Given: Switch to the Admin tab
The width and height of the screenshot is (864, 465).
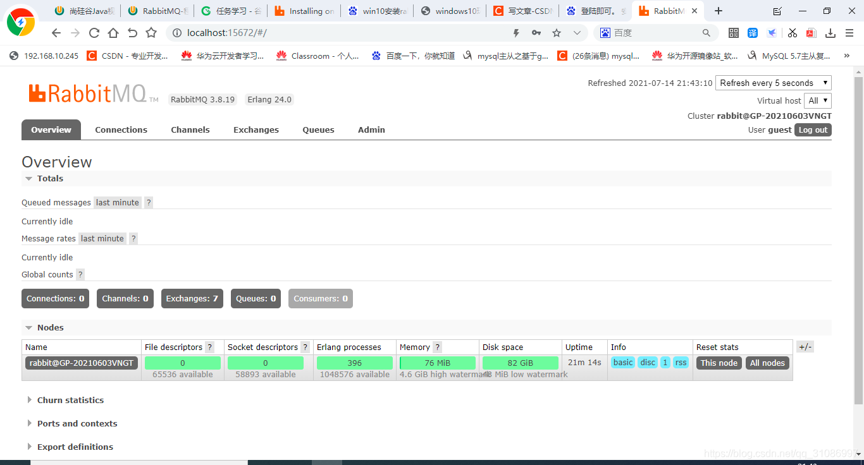Looking at the screenshot, I should click(371, 130).
